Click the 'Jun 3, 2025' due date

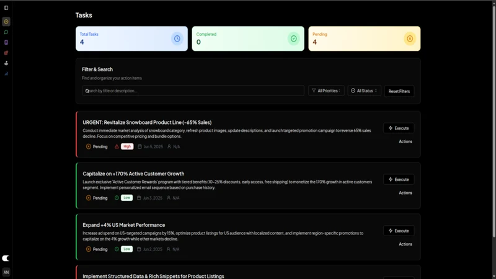[x=153, y=198]
